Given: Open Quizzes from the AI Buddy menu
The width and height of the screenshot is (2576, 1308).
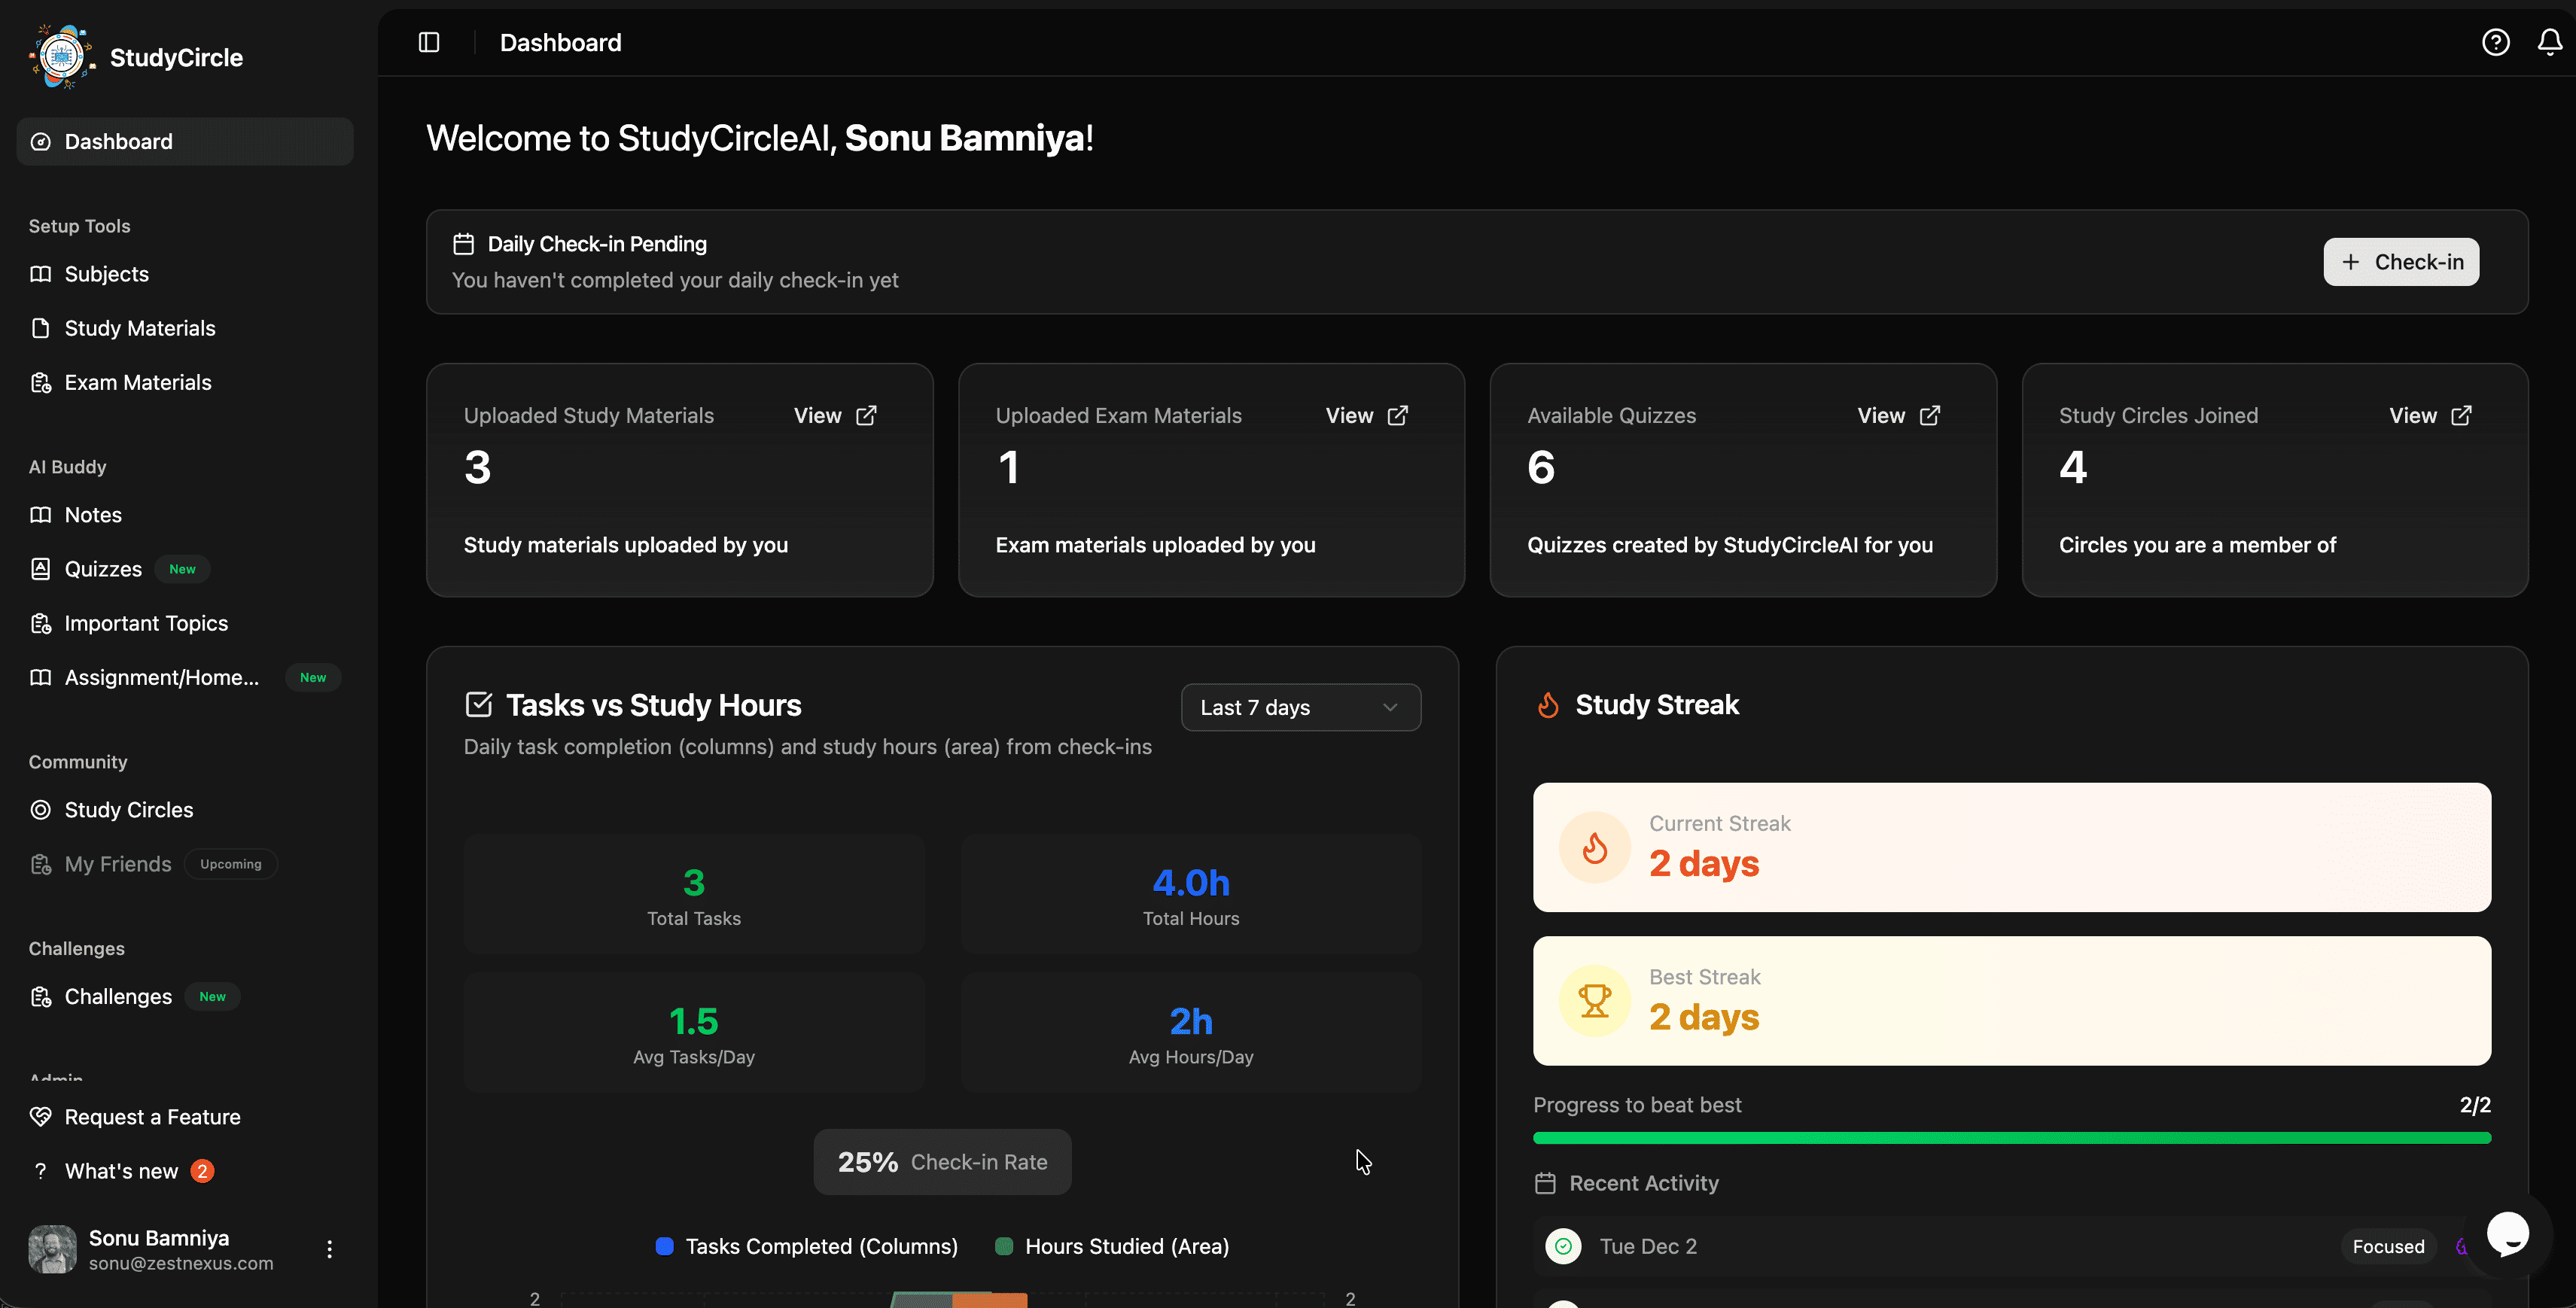Looking at the screenshot, I should click(103, 569).
